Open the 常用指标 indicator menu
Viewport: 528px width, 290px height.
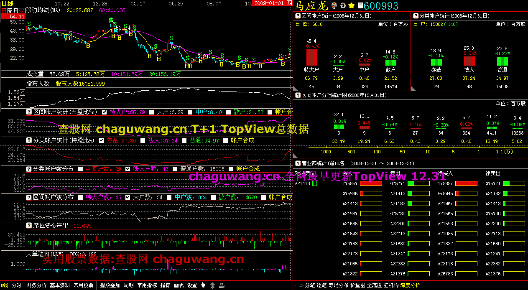(147, 285)
